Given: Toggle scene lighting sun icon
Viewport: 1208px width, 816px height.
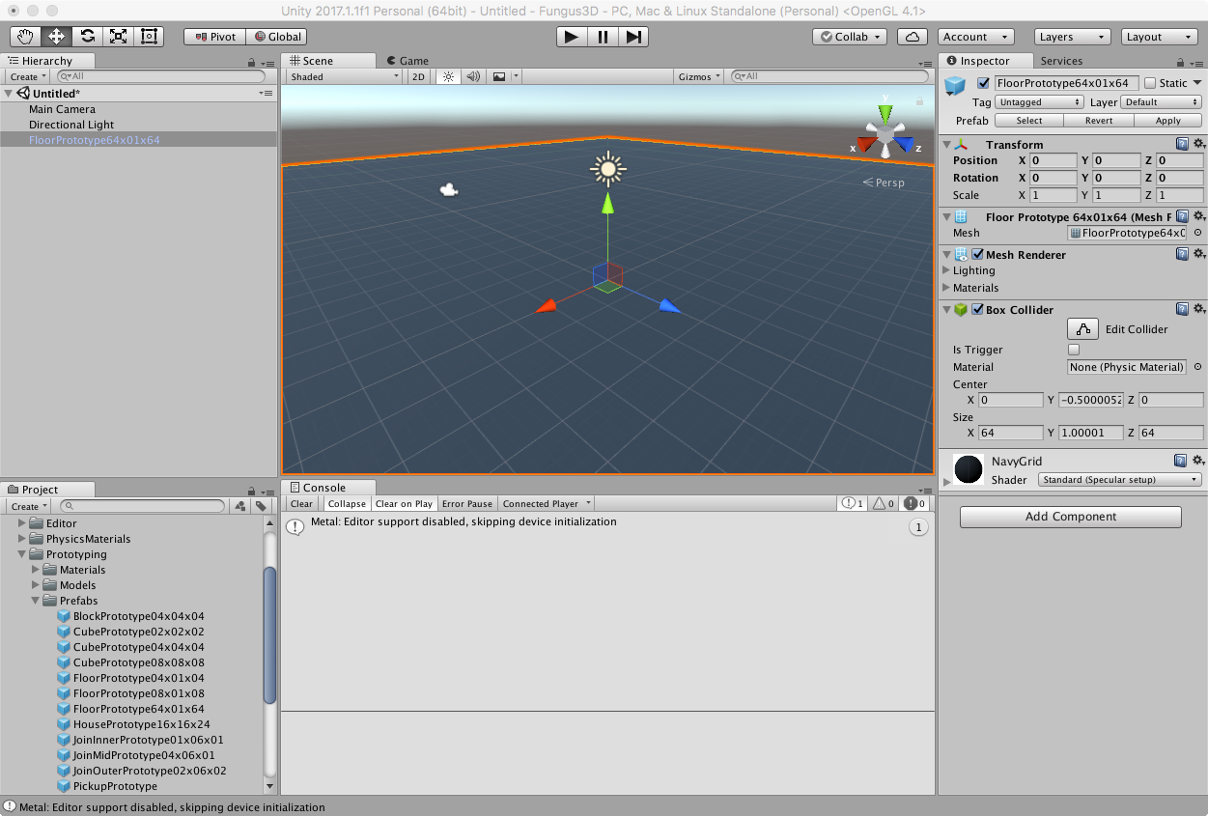Looking at the screenshot, I should pyautogui.click(x=447, y=76).
